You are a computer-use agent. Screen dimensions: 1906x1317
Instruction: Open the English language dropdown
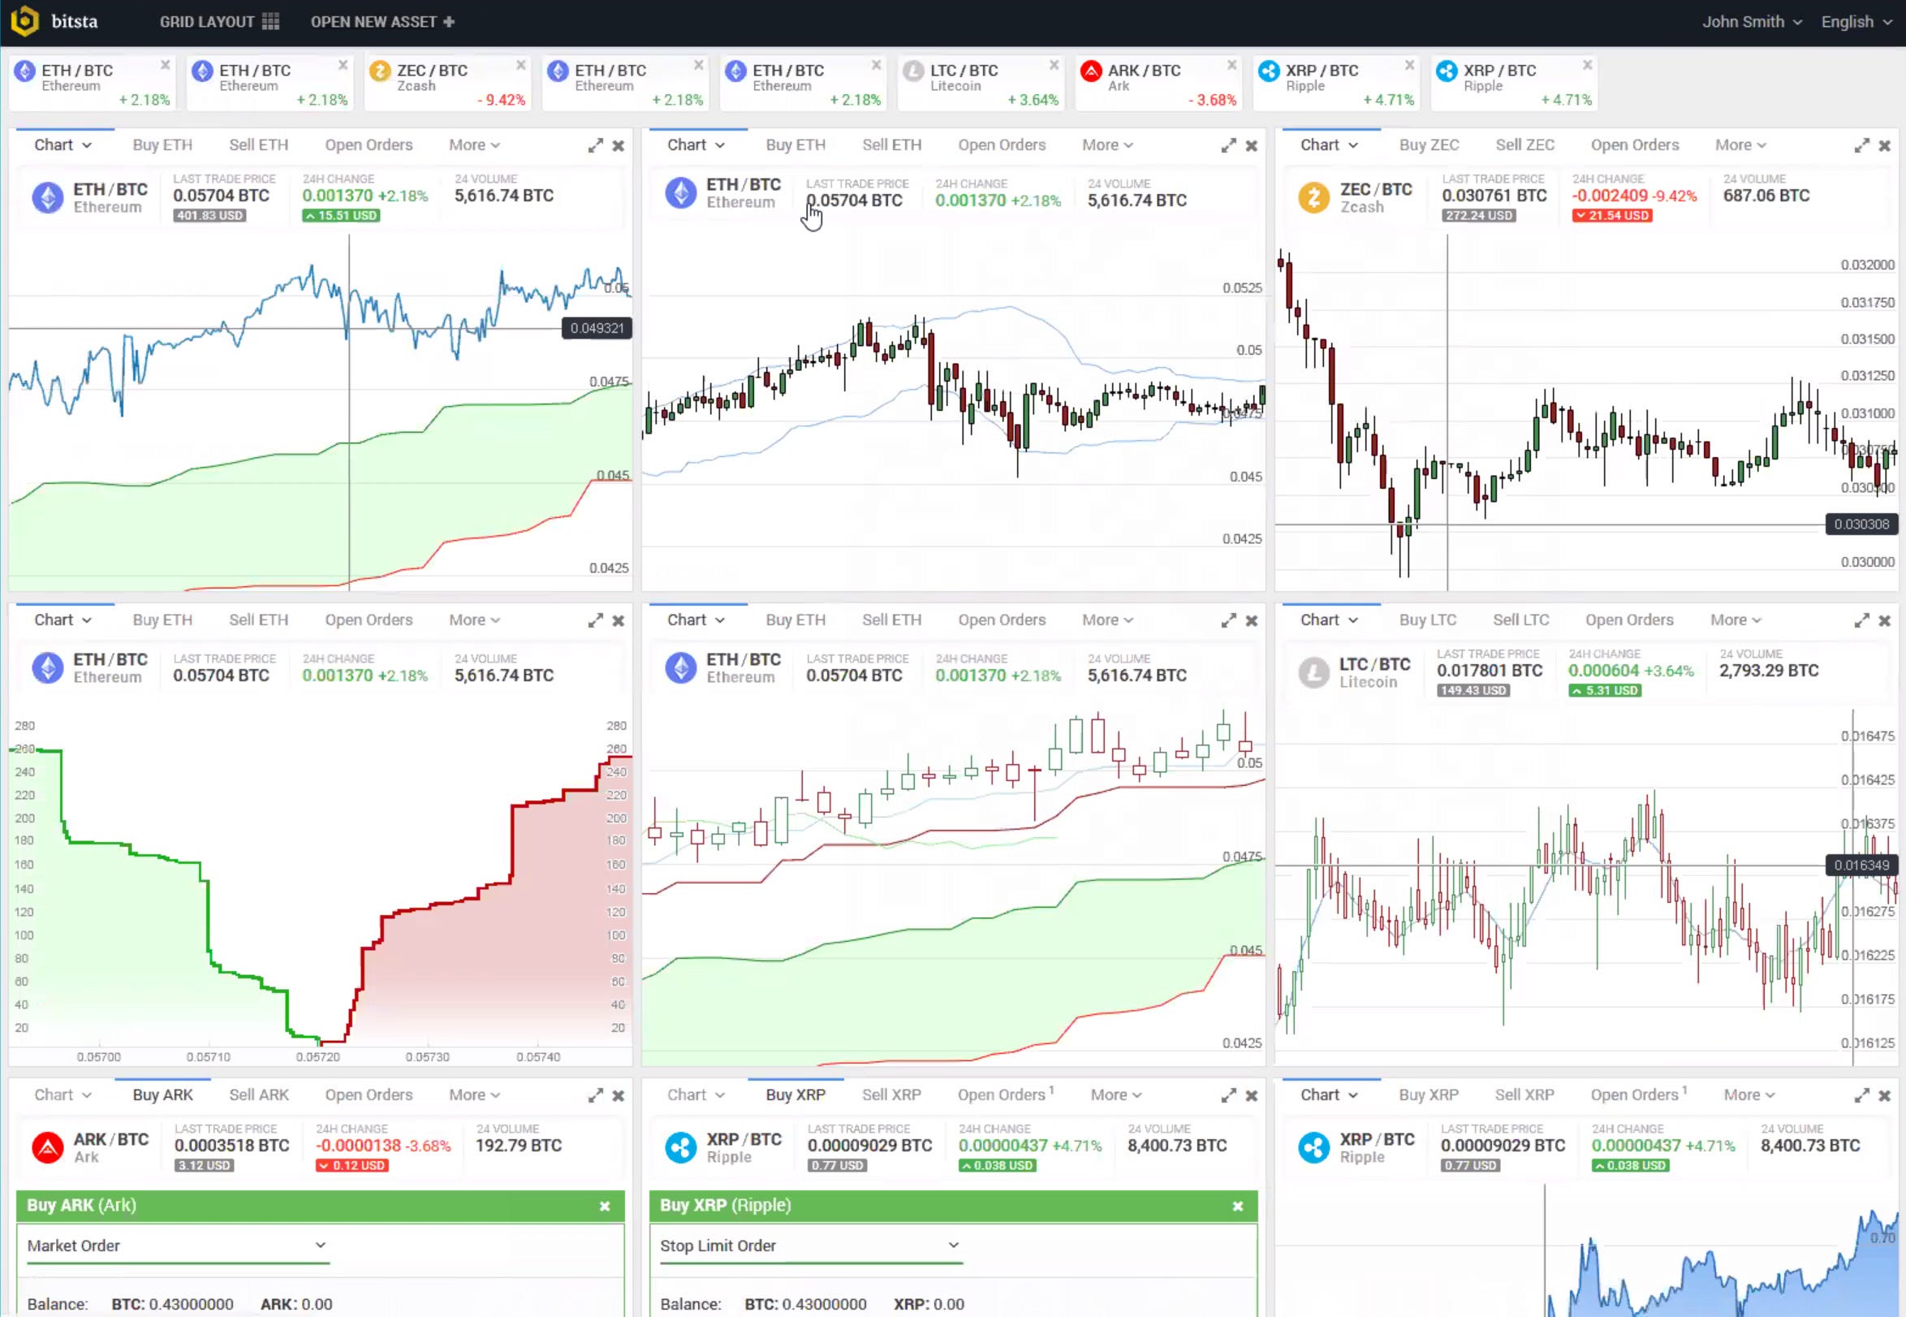click(x=1856, y=21)
